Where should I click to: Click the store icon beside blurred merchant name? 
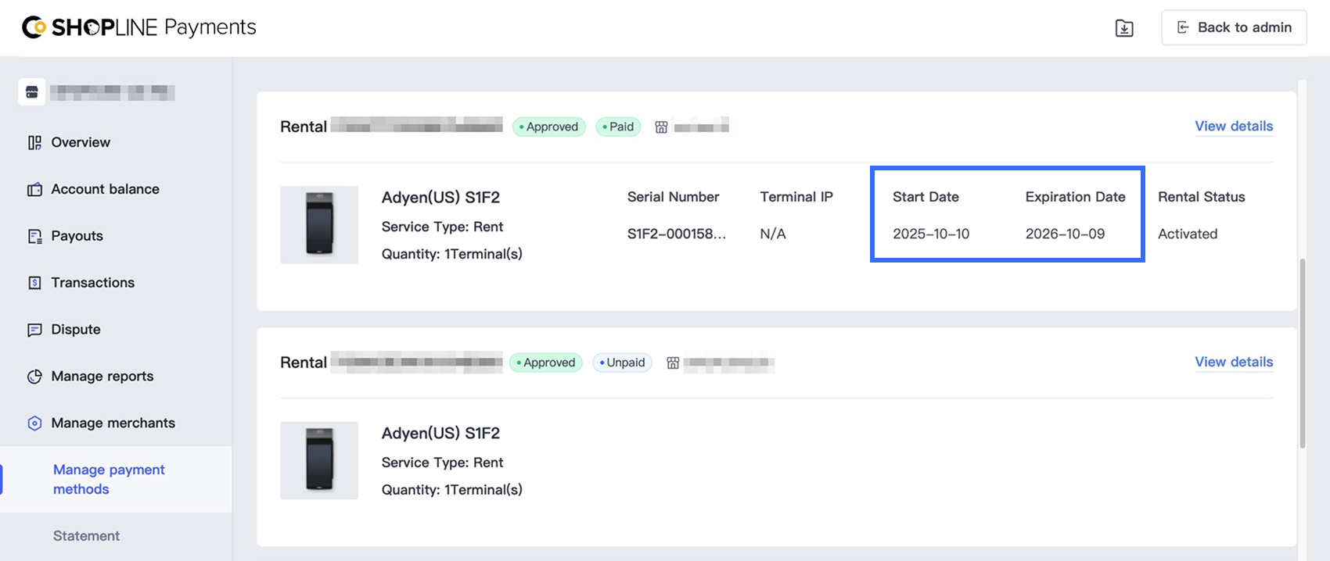32,92
